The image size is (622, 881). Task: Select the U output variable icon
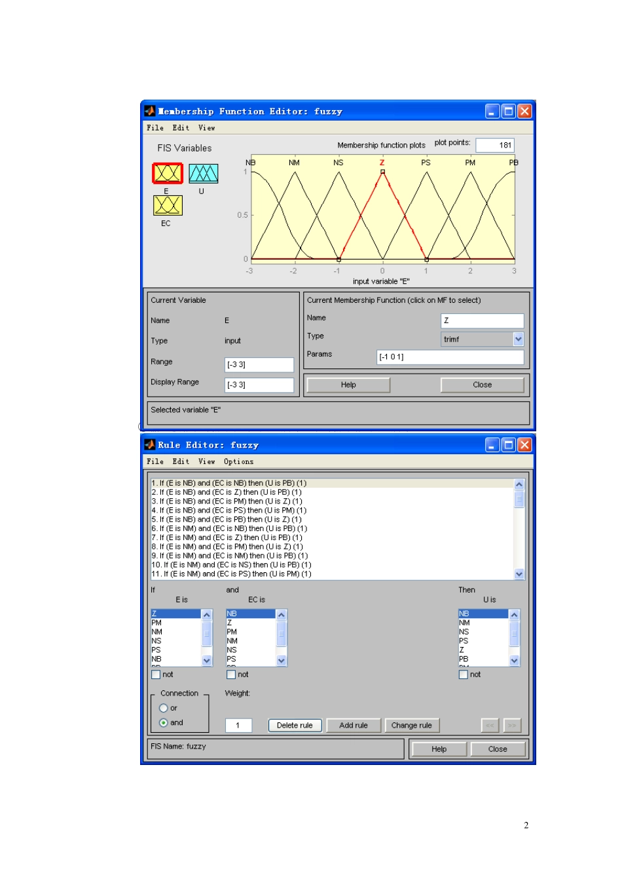pos(204,174)
